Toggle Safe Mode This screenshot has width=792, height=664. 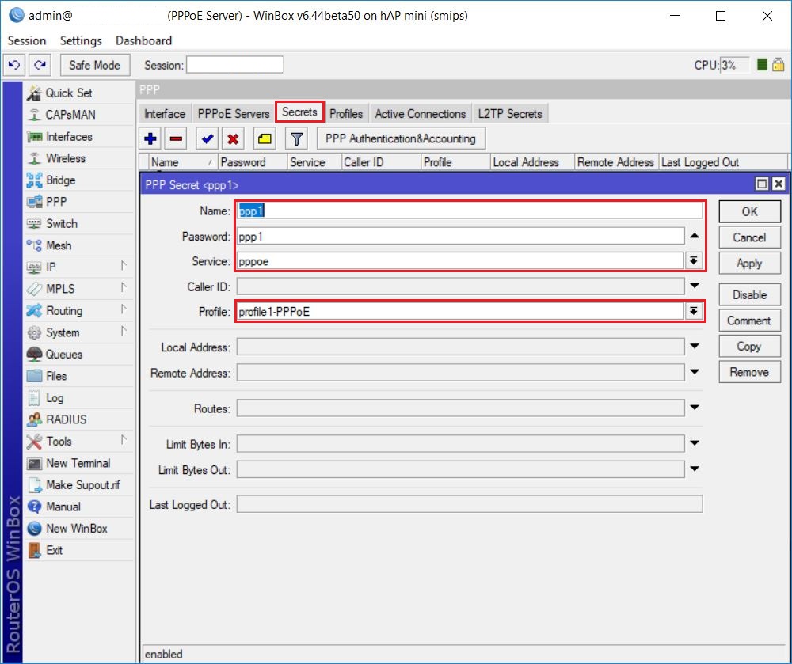(95, 65)
